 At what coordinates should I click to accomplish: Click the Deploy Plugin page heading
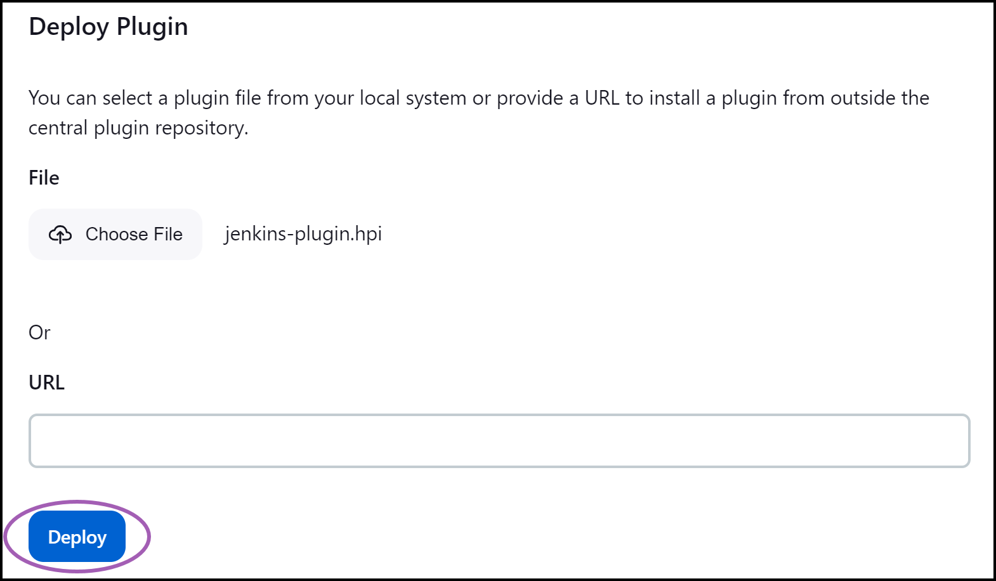coord(108,26)
